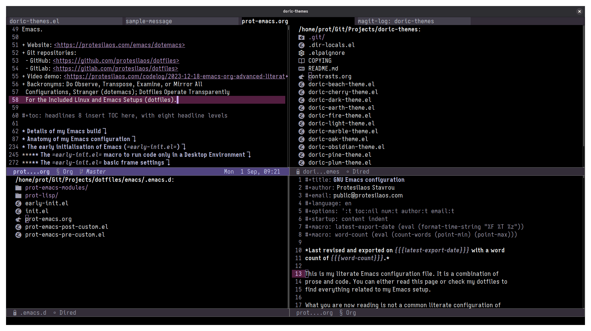Click the org unicorn icon beside contrasts.org

point(301,77)
